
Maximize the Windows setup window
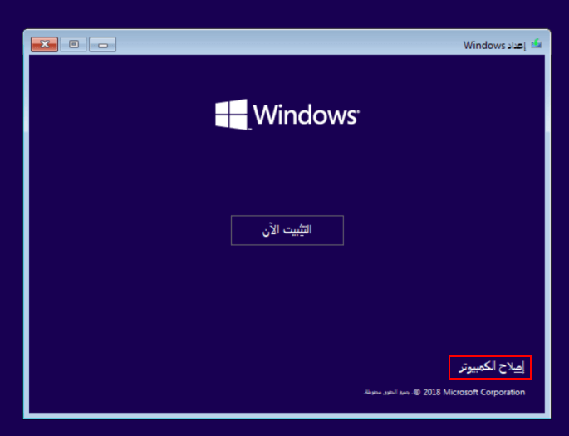[x=74, y=44]
